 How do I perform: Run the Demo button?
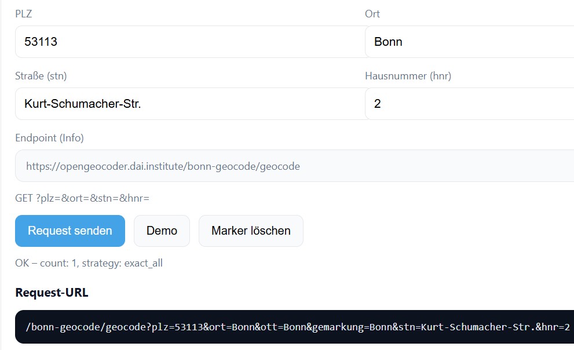tap(162, 231)
